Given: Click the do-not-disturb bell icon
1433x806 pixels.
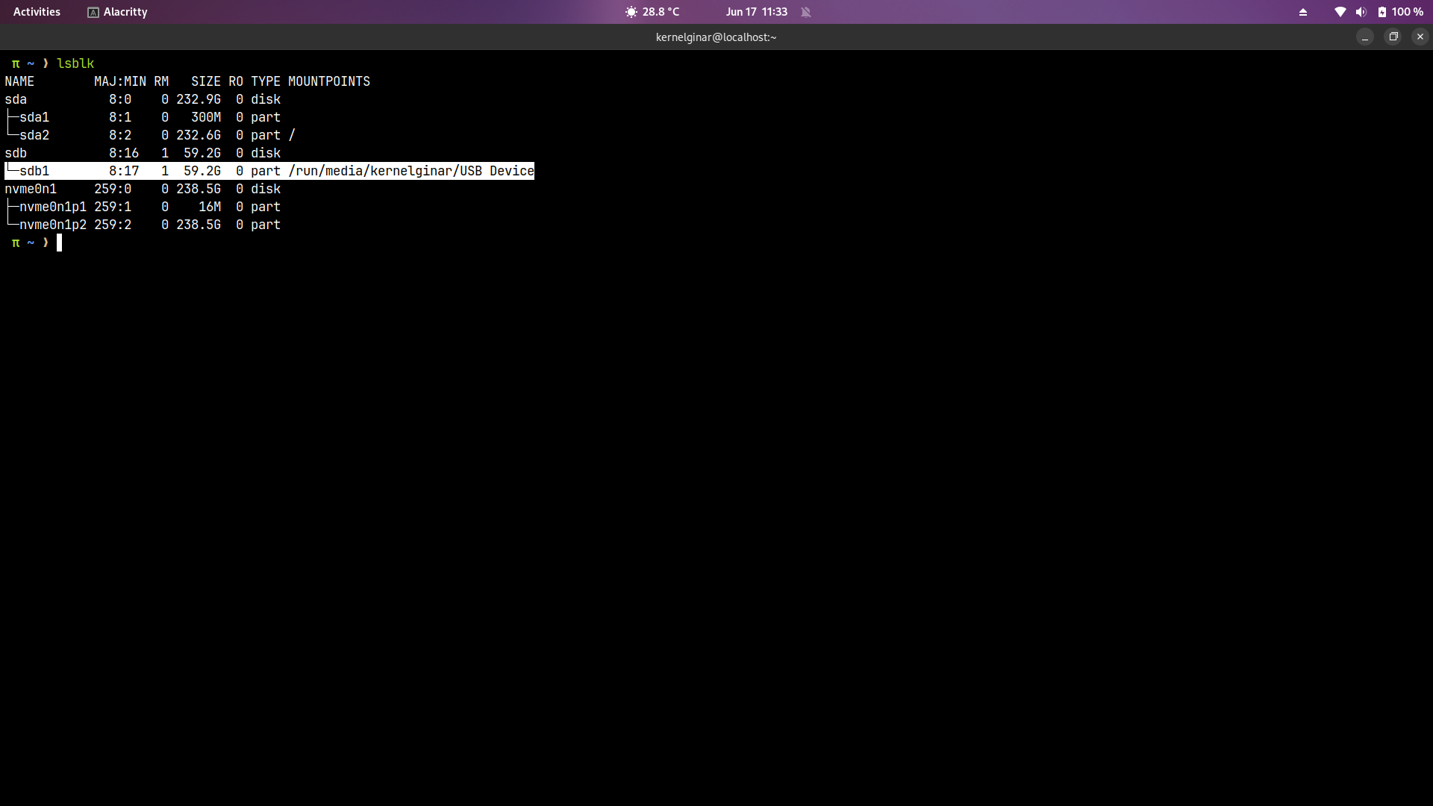Looking at the screenshot, I should tap(806, 12).
